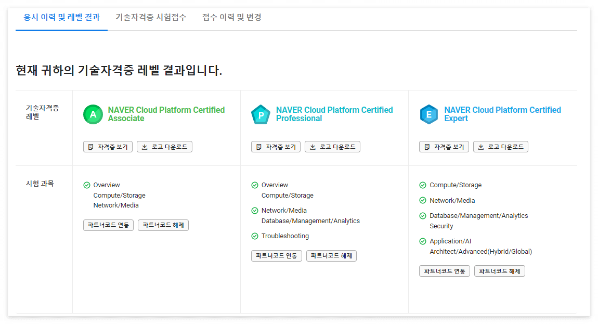This screenshot has height=324, width=598.
Task: Unlink partner code for Professional (파트너코드 해제)
Action: coord(331,256)
